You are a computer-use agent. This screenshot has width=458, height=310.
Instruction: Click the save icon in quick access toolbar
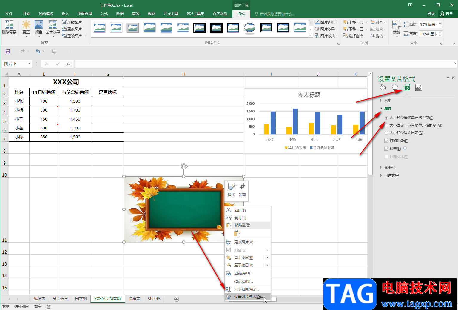point(8,51)
